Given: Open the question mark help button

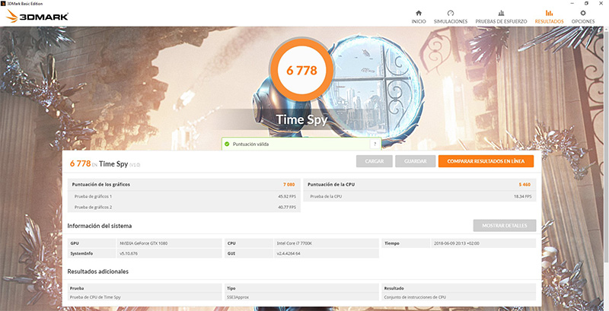Looking at the screenshot, I should tap(375, 144).
